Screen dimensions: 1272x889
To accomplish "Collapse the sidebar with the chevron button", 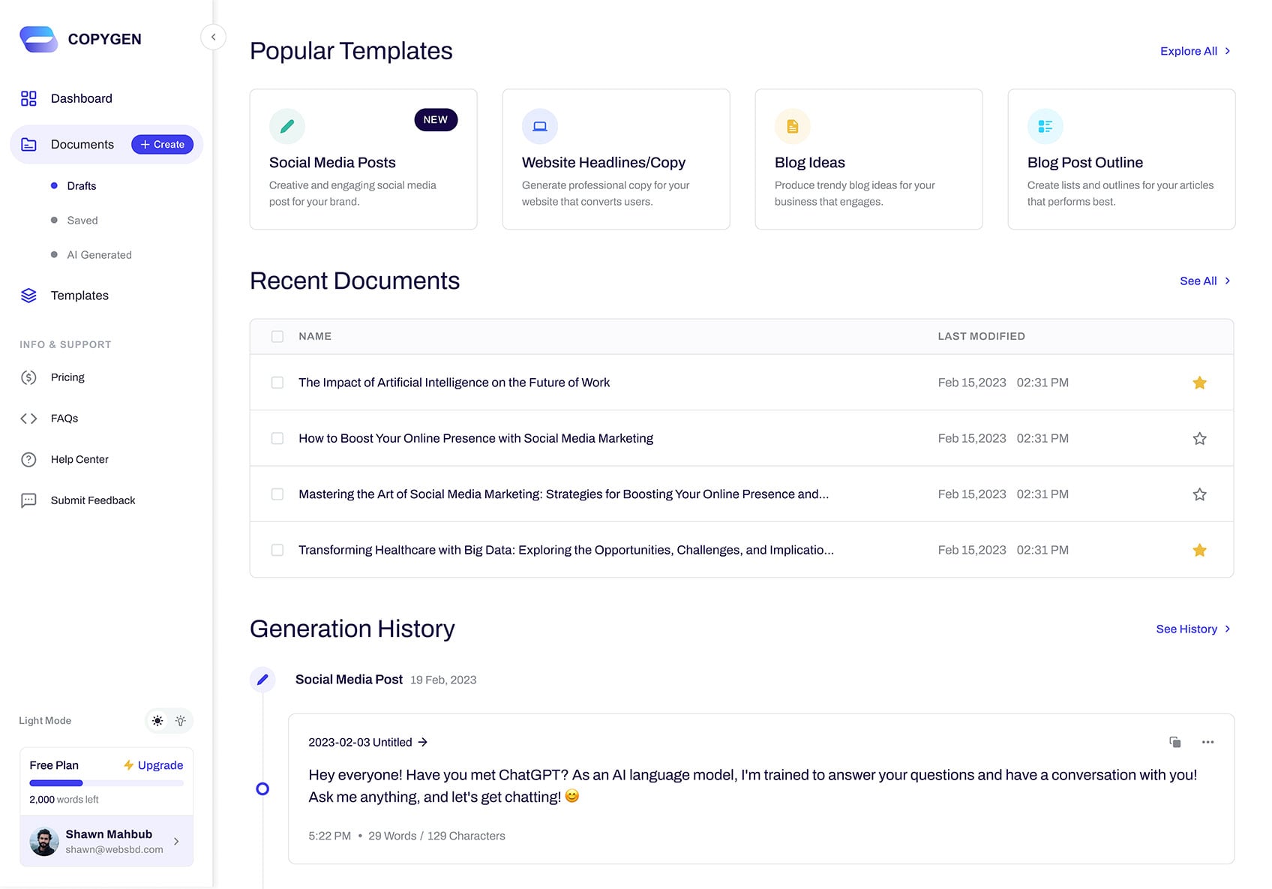I will [213, 37].
